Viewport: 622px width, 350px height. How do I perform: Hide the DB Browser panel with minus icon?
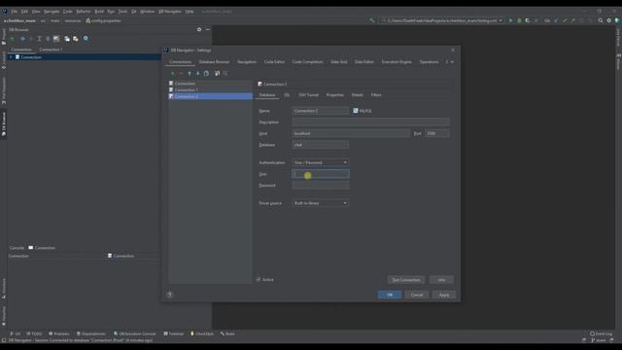208,29
